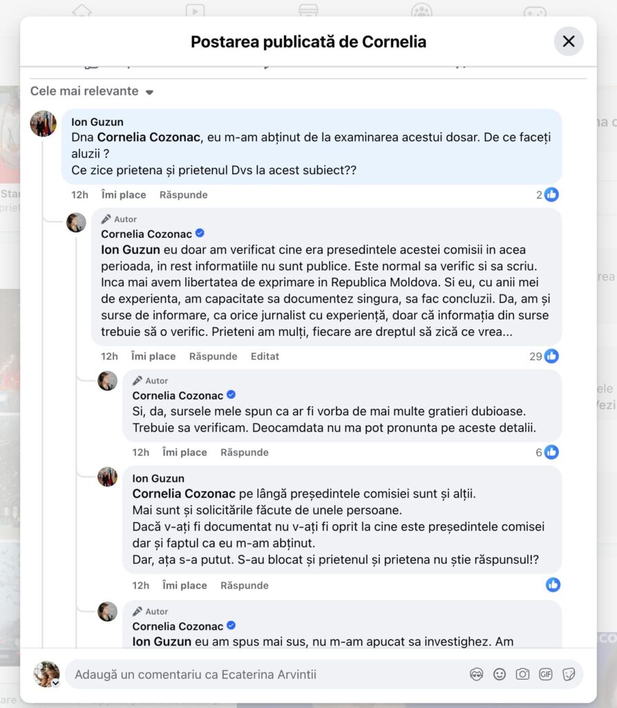Like Ion Guzun's reply about 'președintele comisiei'
617x708 pixels.
pos(184,585)
